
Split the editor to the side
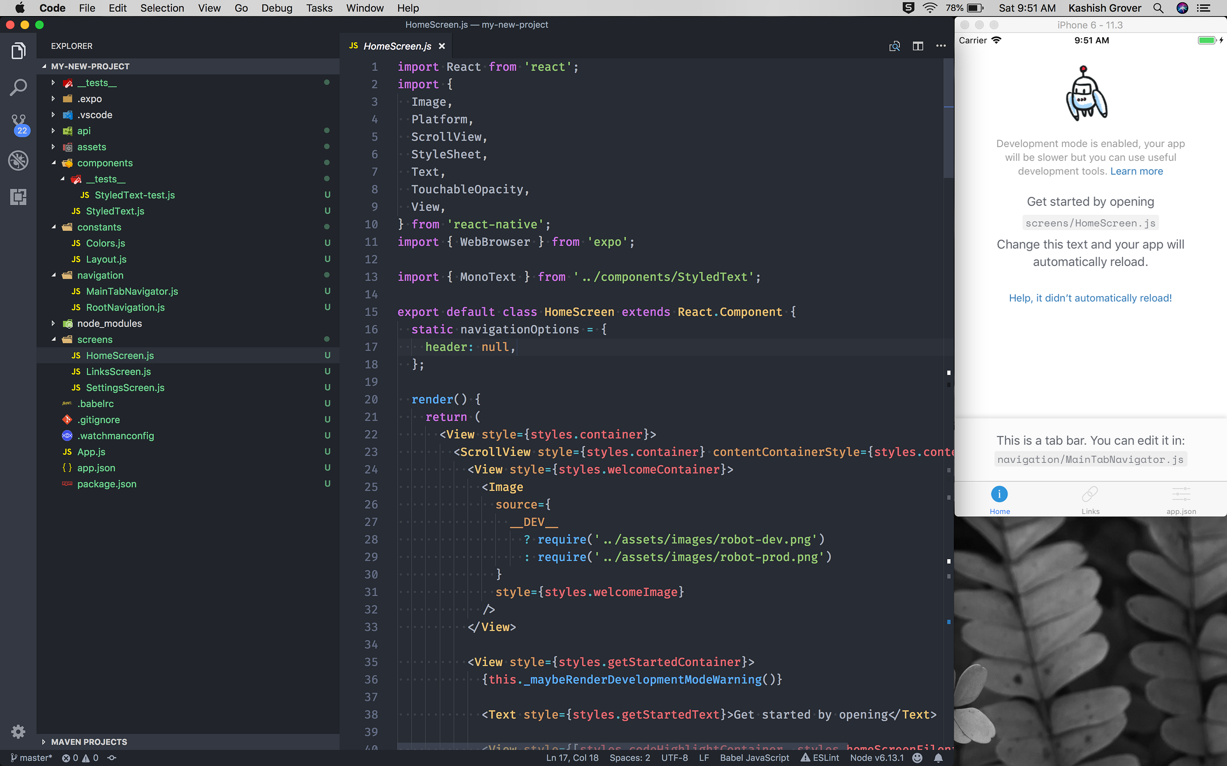click(x=917, y=46)
